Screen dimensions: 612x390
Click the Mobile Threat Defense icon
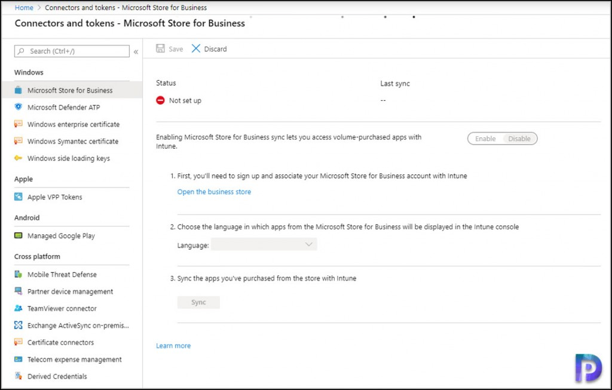click(x=19, y=274)
